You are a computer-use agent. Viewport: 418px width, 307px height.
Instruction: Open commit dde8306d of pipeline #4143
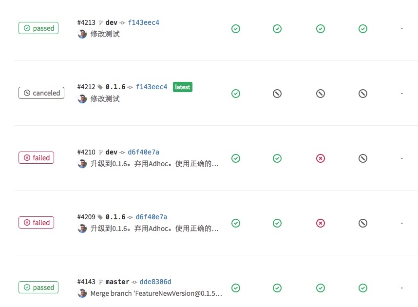click(155, 281)
